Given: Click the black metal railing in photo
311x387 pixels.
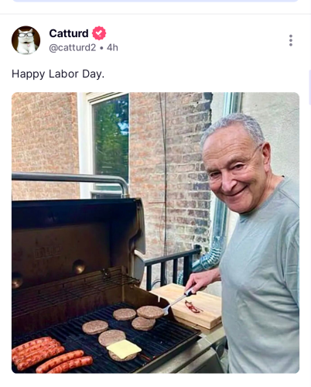Looking at the screenshot, I should pyautogui.click(x=172, y=269).
